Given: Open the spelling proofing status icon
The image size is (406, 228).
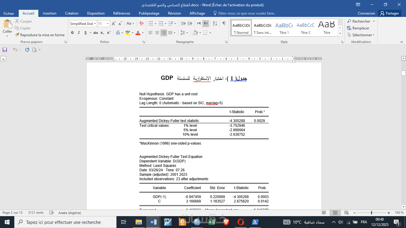Looking at the screenshot, I should [51, 213].
